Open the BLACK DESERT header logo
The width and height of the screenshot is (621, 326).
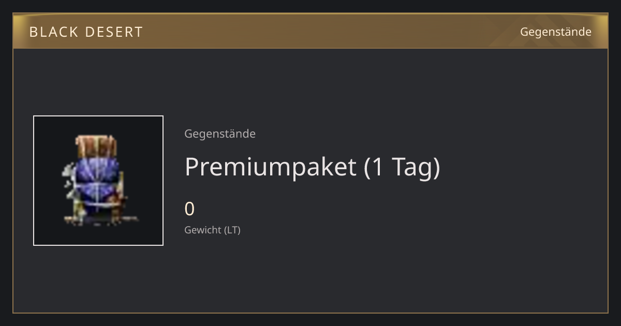coord(86,32)
